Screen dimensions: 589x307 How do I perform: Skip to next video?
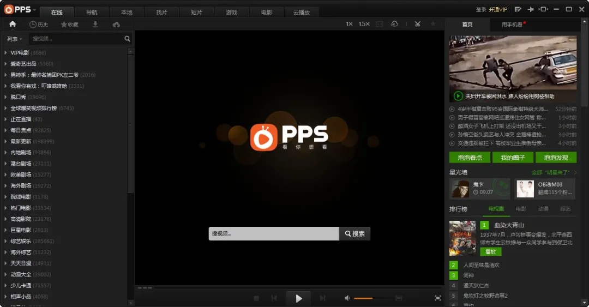point(323,298)
